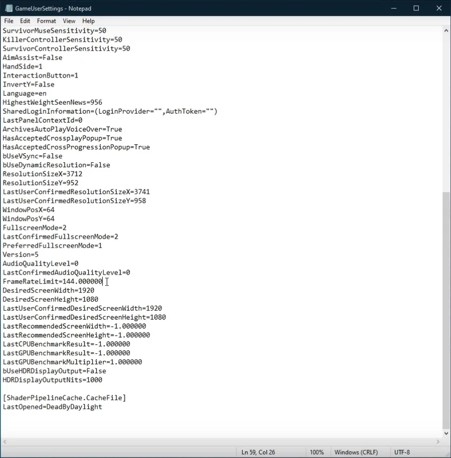Click the bUseHDRDisplayOutput=False line
The image size is (451, 458).
[54, 371]
